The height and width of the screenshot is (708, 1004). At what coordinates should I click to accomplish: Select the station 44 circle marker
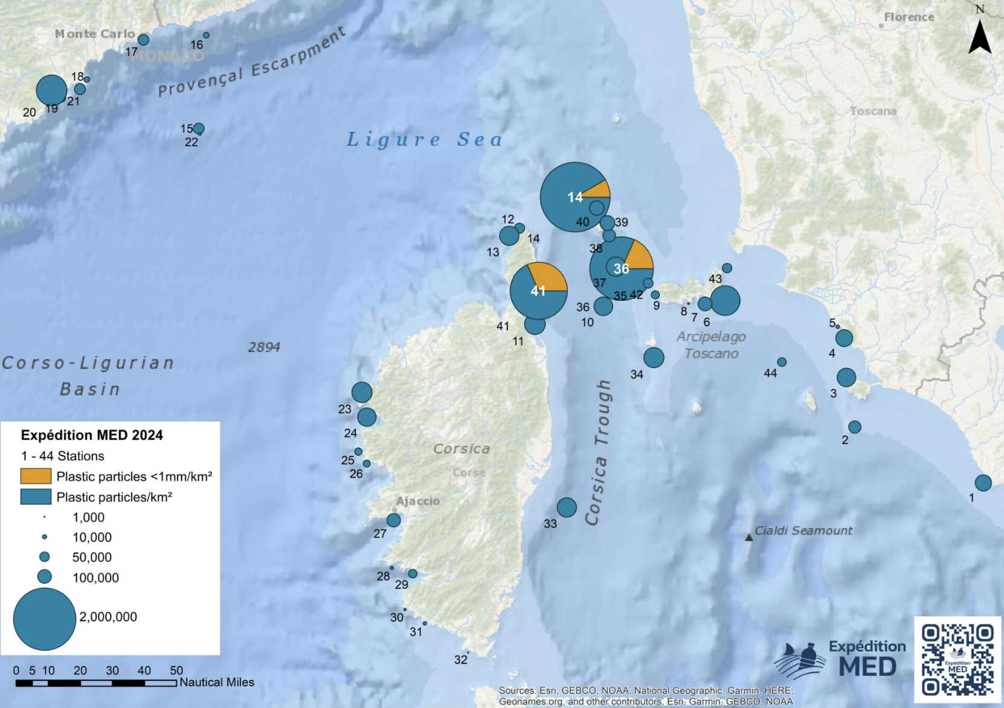click(782, 362)
